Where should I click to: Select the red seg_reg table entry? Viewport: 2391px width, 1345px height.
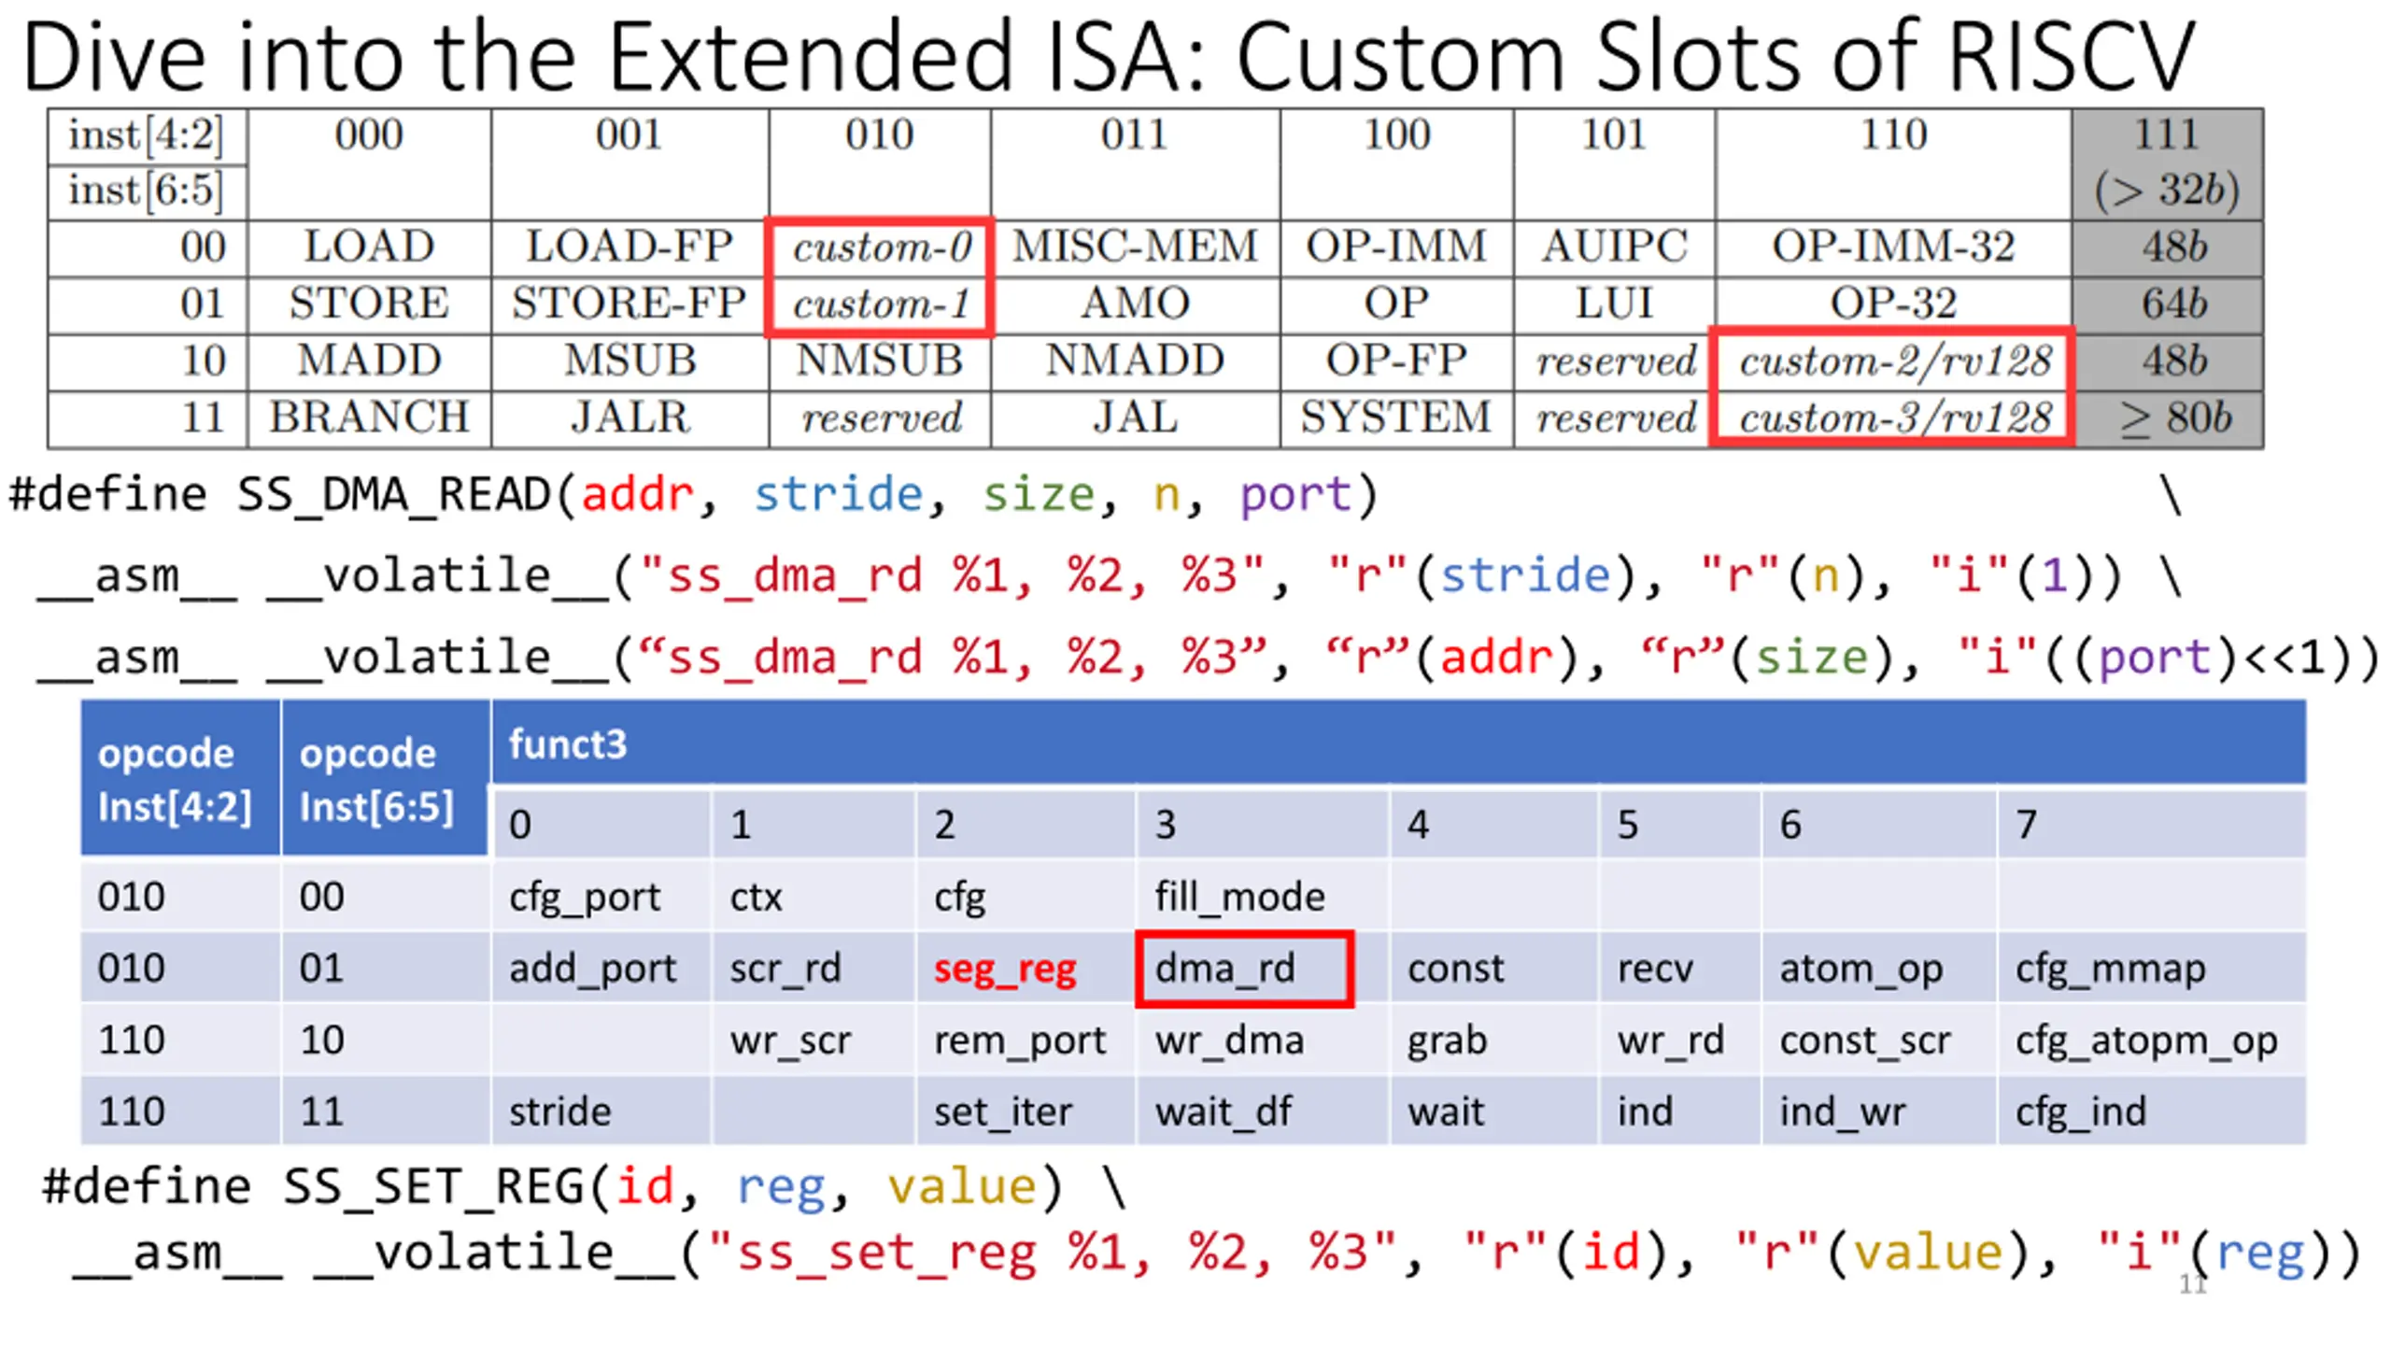coord(1005,970)
